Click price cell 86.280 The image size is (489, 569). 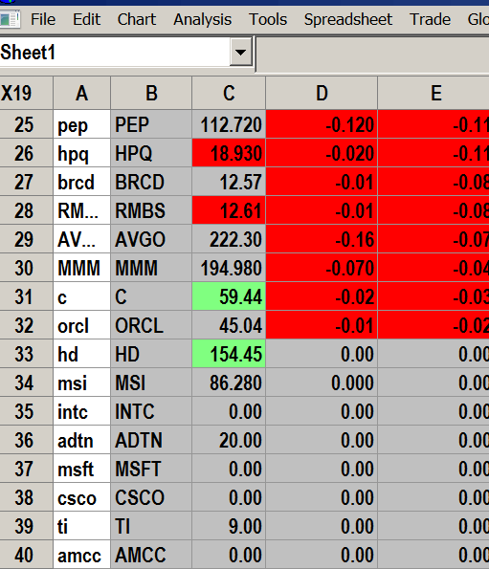pyautogui.click(x=229, y=383)
